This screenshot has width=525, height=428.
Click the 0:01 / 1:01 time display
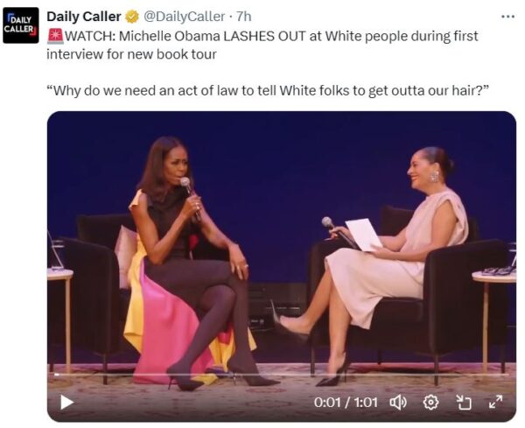click(346, 403)
